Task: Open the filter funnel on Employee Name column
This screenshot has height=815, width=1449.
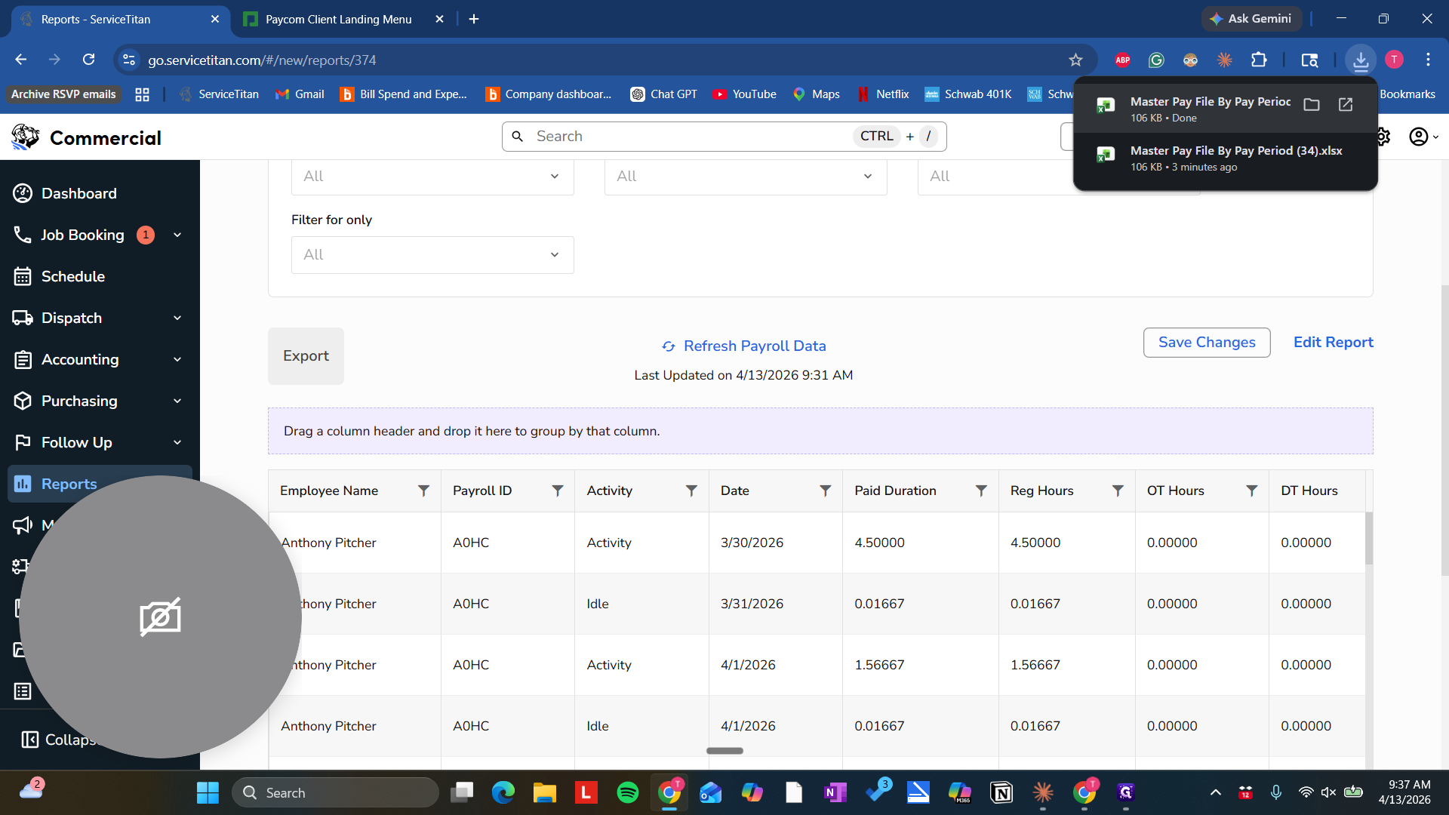Action: [x=424, y=490]
